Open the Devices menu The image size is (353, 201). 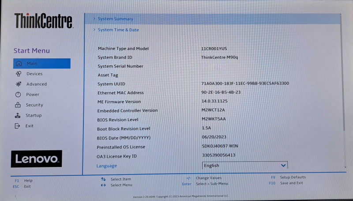[x=34, y=74]
